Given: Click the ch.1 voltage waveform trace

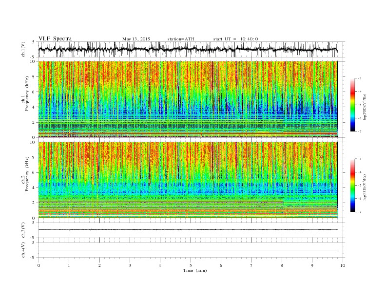Looking at the screenshot, I should point(188,49).
